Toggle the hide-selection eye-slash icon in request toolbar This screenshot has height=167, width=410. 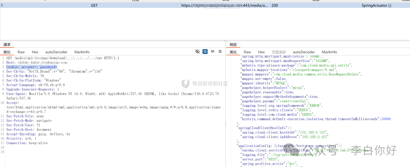click(197, 51)
